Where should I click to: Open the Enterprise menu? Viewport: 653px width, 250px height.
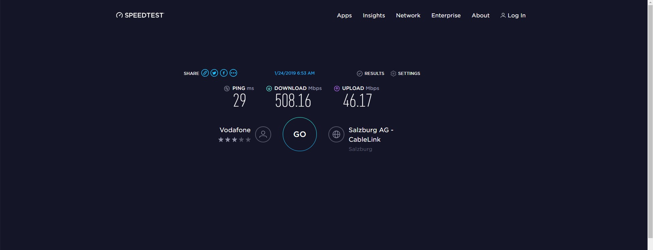(446, 16)
